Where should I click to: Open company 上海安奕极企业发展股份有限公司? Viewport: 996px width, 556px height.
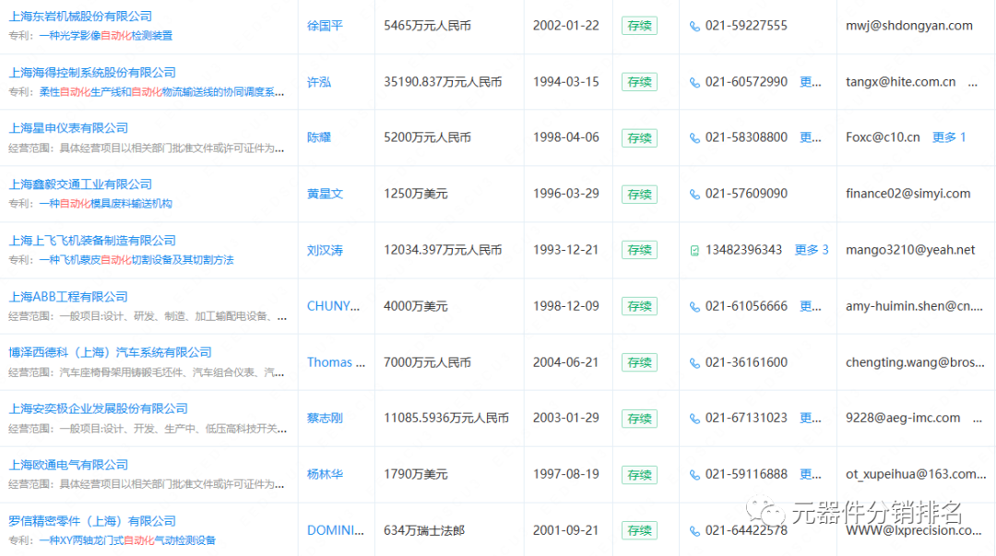98,408
